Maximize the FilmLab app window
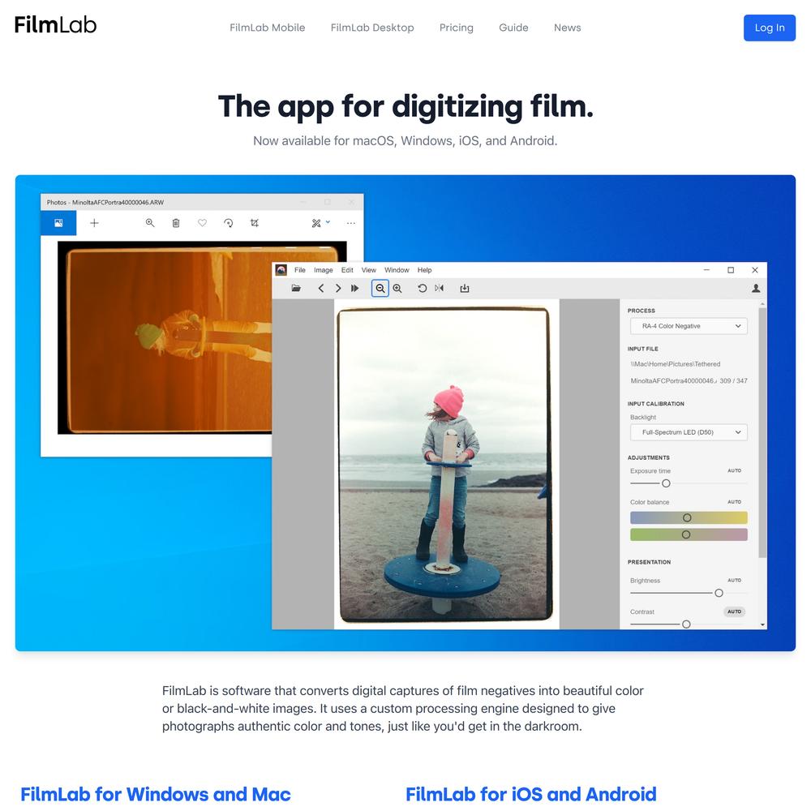This screenshot has height=811, width=811. [x=731, y=270]
